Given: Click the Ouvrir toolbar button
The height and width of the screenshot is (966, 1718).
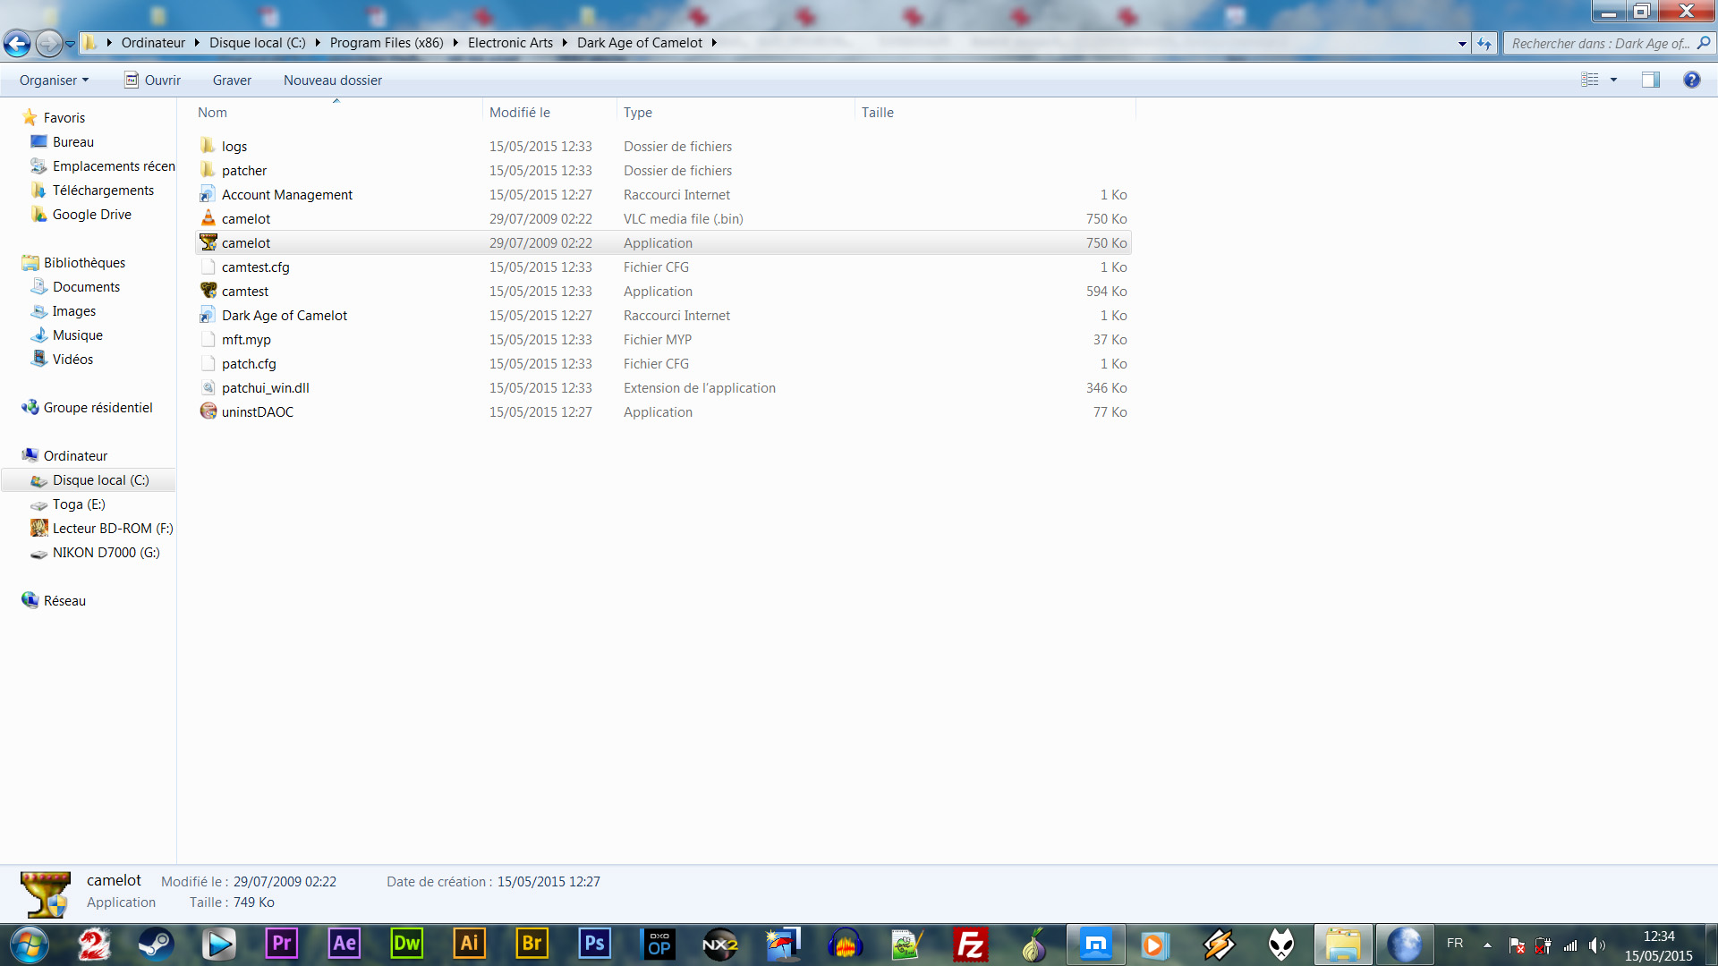Looking at the screenshot, I should point(152,80).
